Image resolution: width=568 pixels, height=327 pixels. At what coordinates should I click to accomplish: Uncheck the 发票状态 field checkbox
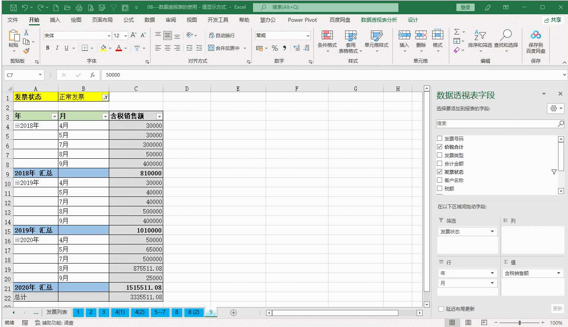(439, 172)
